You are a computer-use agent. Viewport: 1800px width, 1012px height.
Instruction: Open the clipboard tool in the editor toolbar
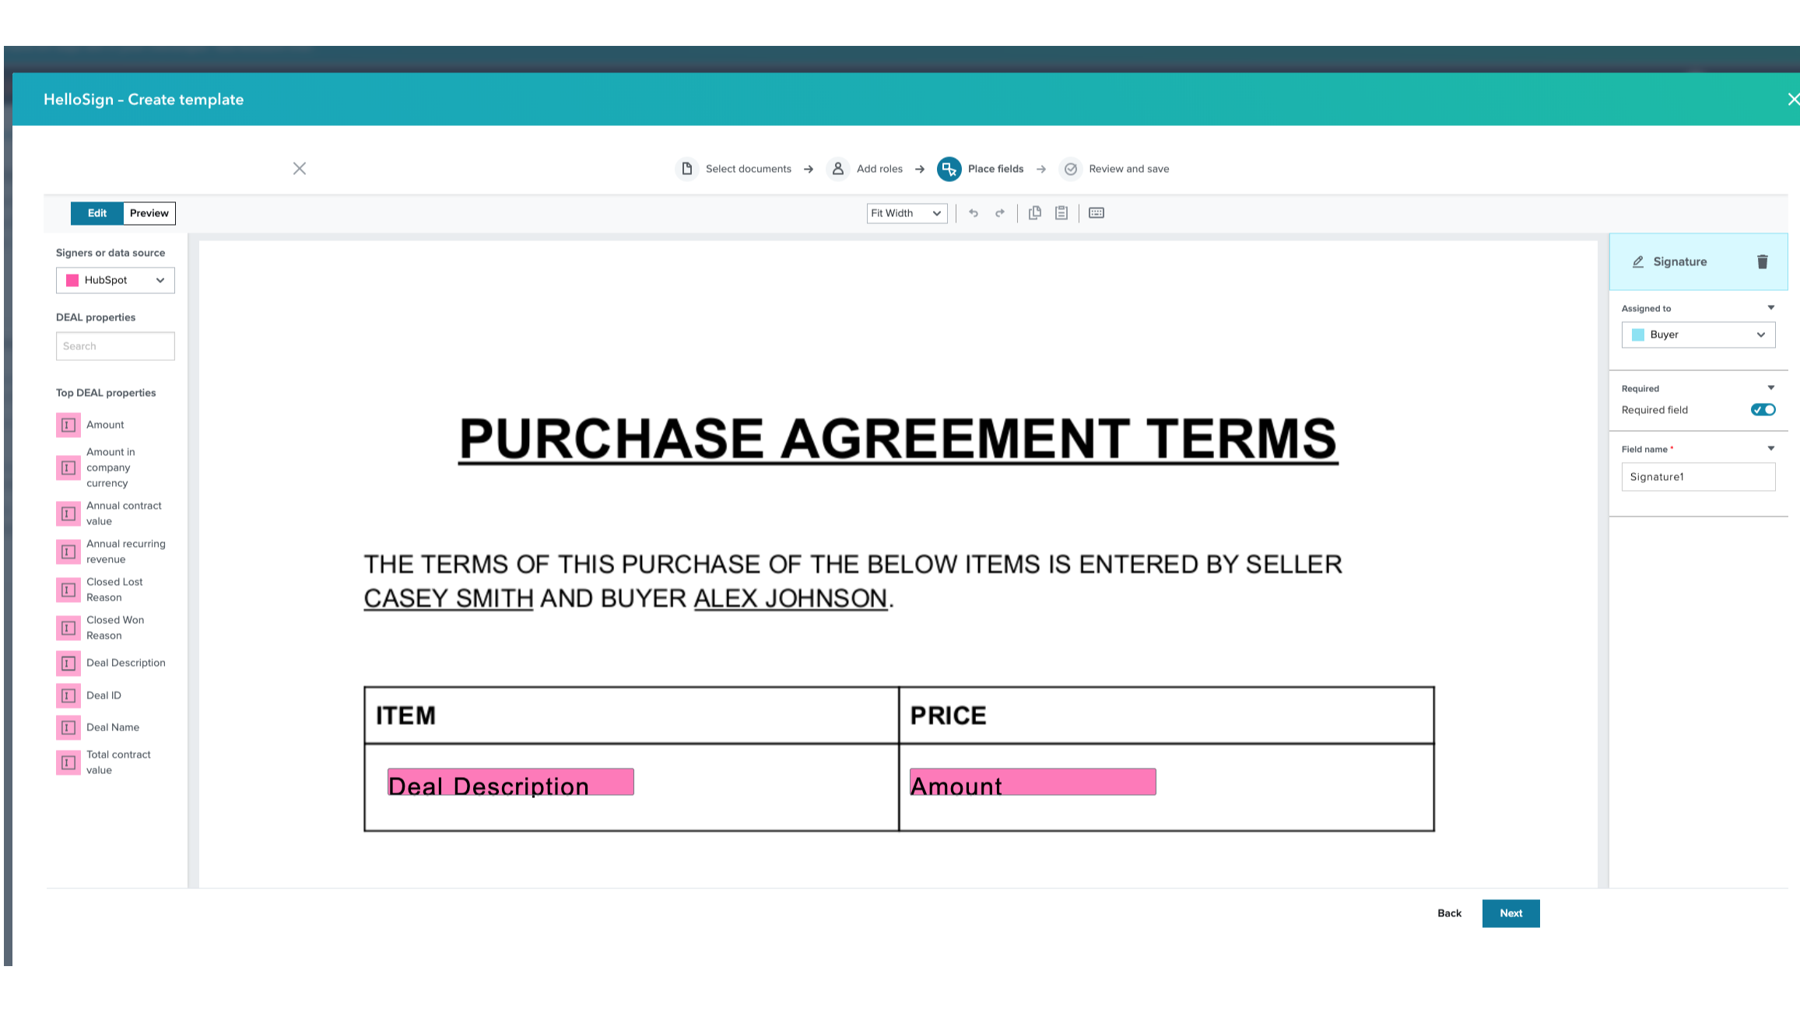click(x=1061, y=212)
